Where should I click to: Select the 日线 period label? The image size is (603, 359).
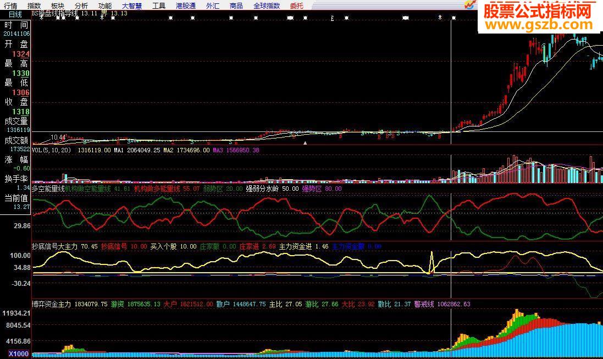coord(15,15)
